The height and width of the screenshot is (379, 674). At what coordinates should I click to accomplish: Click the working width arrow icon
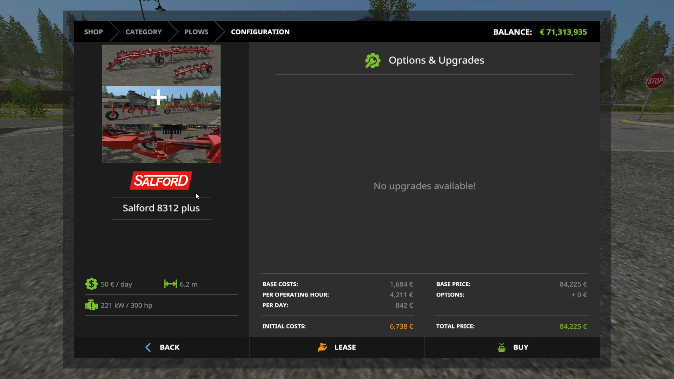click(x=171, y=284)
